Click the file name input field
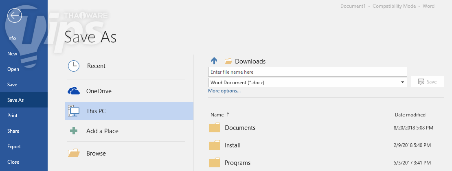 tap(307, 72)
